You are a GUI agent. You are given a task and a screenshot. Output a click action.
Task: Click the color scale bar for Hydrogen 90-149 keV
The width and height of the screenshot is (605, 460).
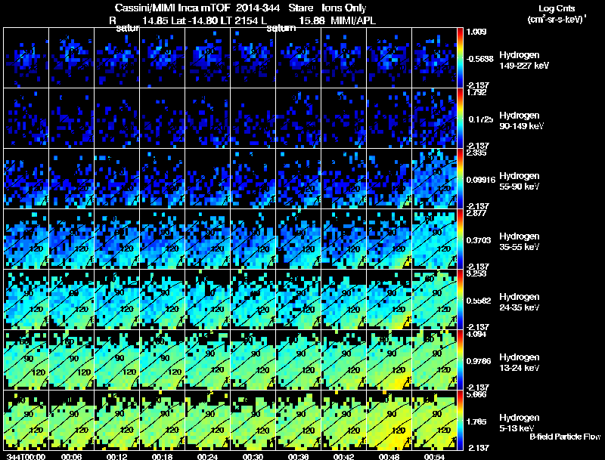click(x=460, y=119)
